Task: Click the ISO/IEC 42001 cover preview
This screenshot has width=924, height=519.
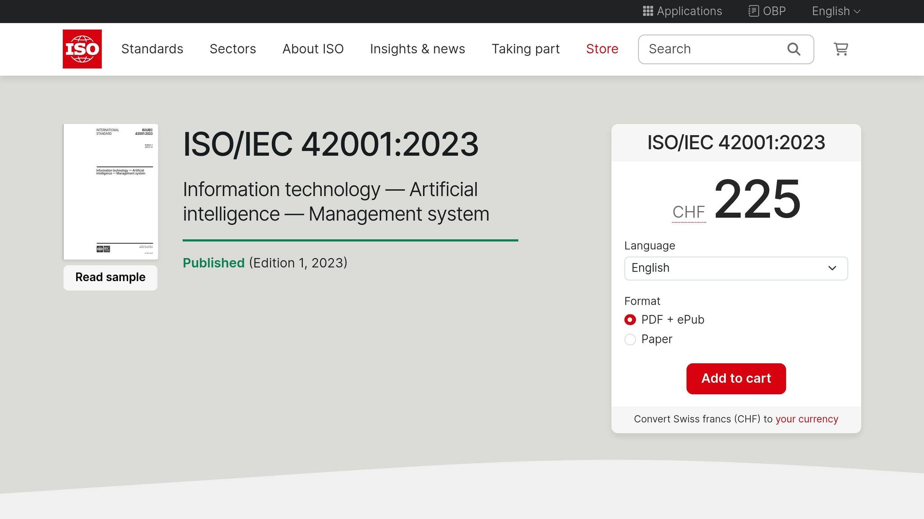Action: point(110,191)
